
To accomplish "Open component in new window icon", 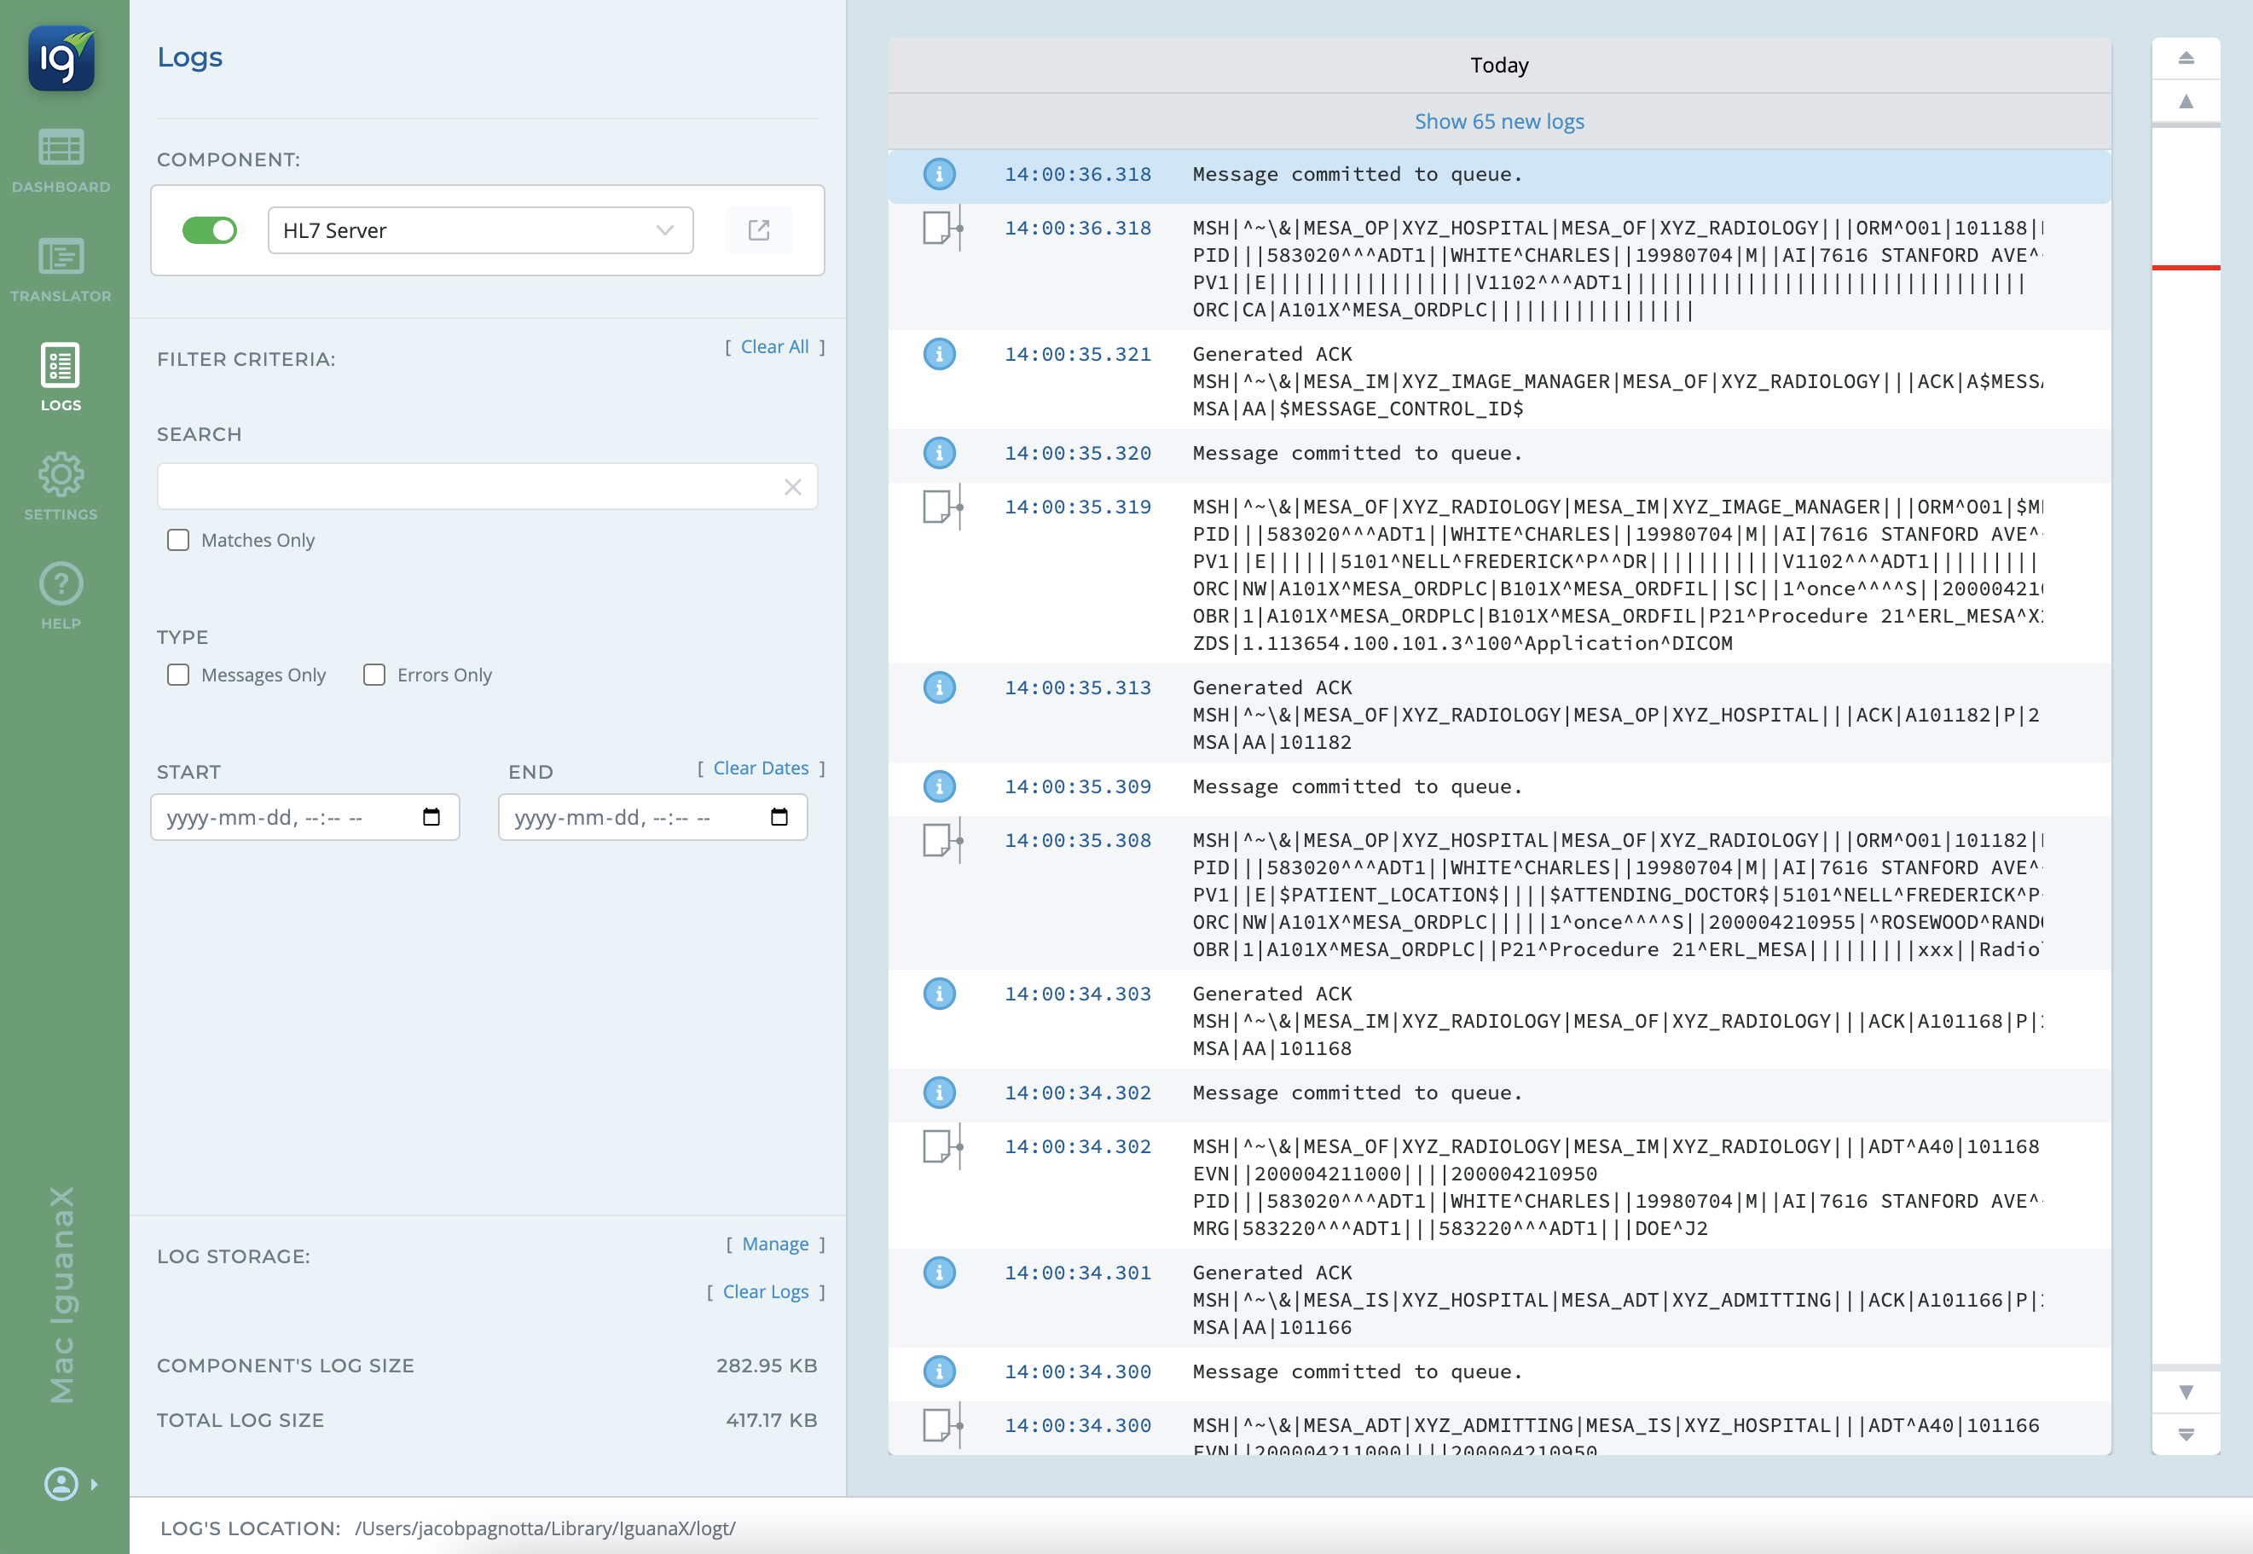I will point(759,229).
